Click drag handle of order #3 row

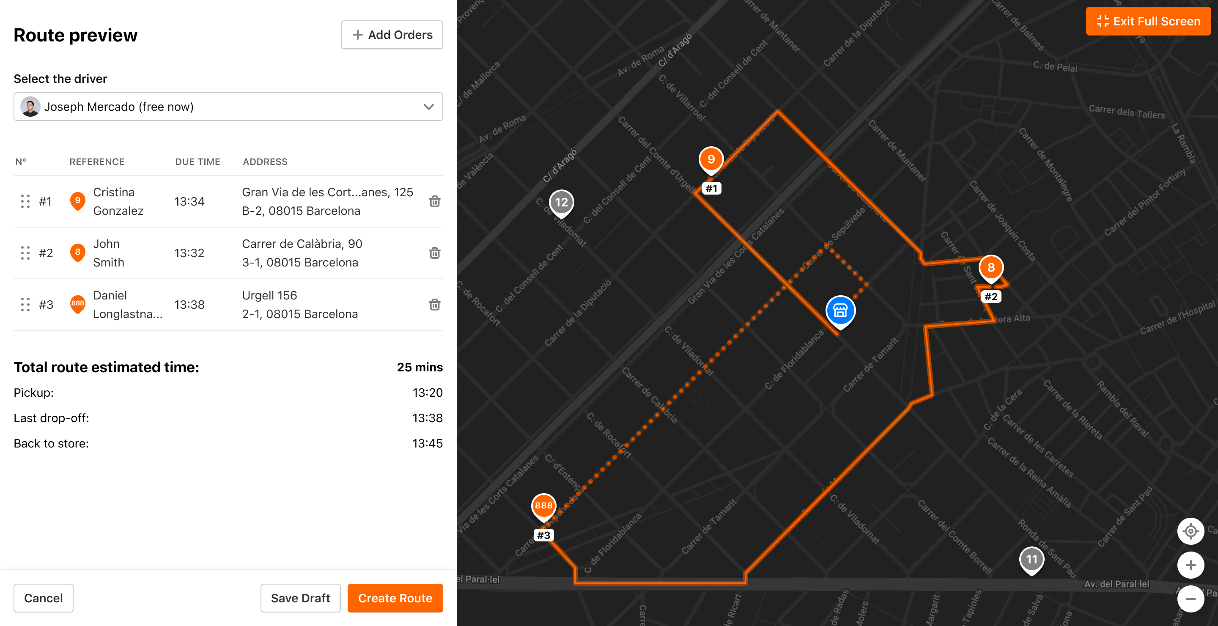coord(25,305)
